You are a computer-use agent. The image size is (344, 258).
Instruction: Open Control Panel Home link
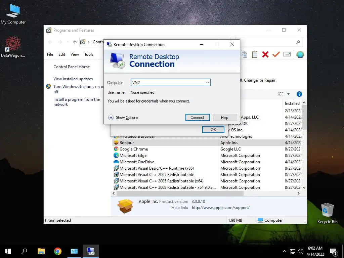[72, 67]
